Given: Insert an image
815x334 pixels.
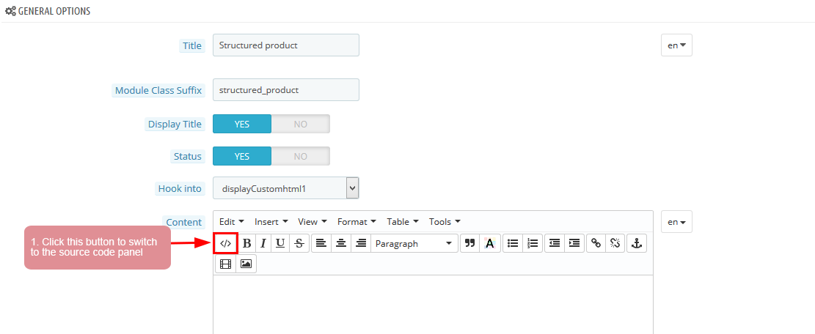Looking at the screenshot, I should point(246,264).
